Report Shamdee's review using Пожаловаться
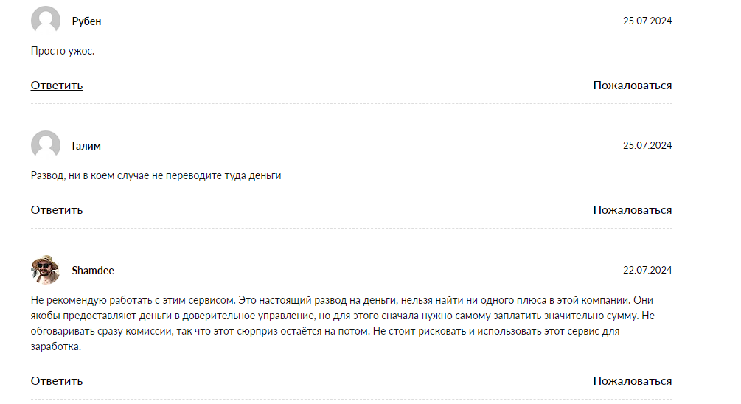The image size is (741, 404). click(632, 380)
